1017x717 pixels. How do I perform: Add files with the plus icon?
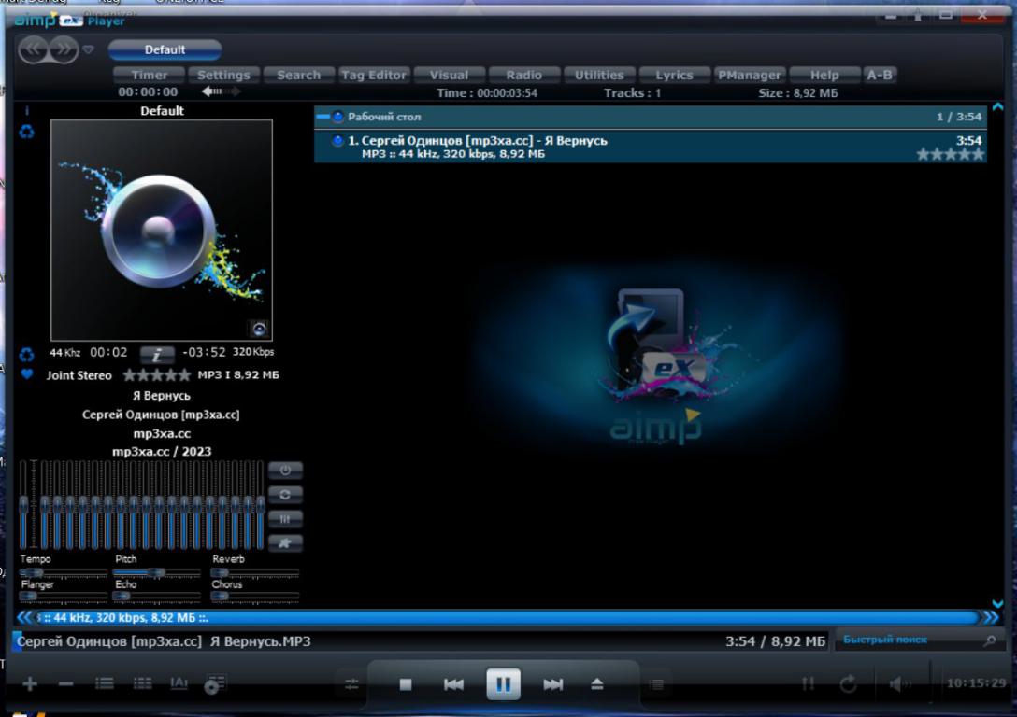(30, 684)
